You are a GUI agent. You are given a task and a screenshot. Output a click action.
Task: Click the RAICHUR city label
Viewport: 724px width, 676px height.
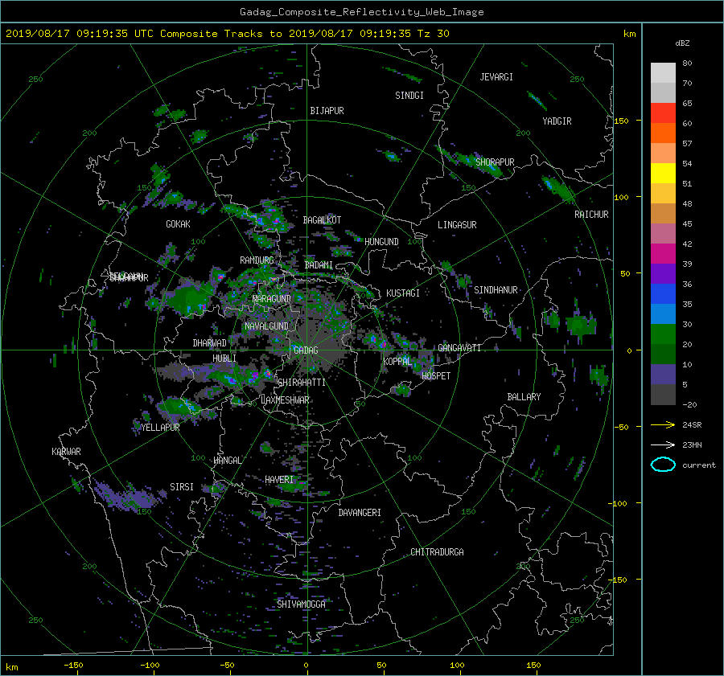[x=591, y=215]
